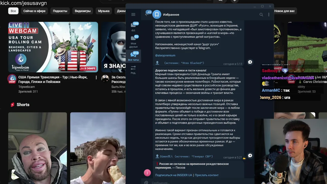Viewport: 327px width, 184px height.
Task: Click the В ЭФИРЕ live badge on thumbnail
Action: [x=88, y=68]
